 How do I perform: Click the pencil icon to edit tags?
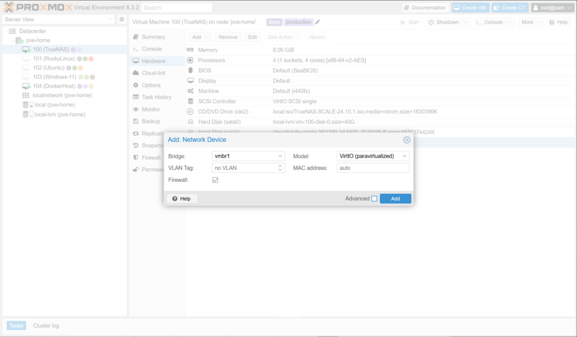[x=318, y=22]
